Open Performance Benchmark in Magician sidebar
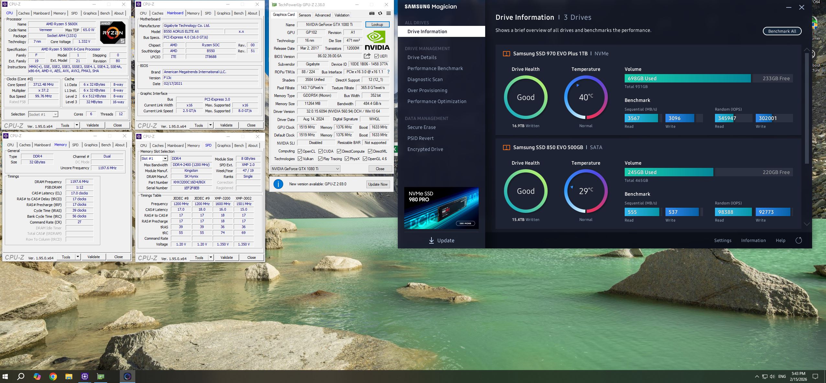The image size is (826, 383). coord(435,68)
